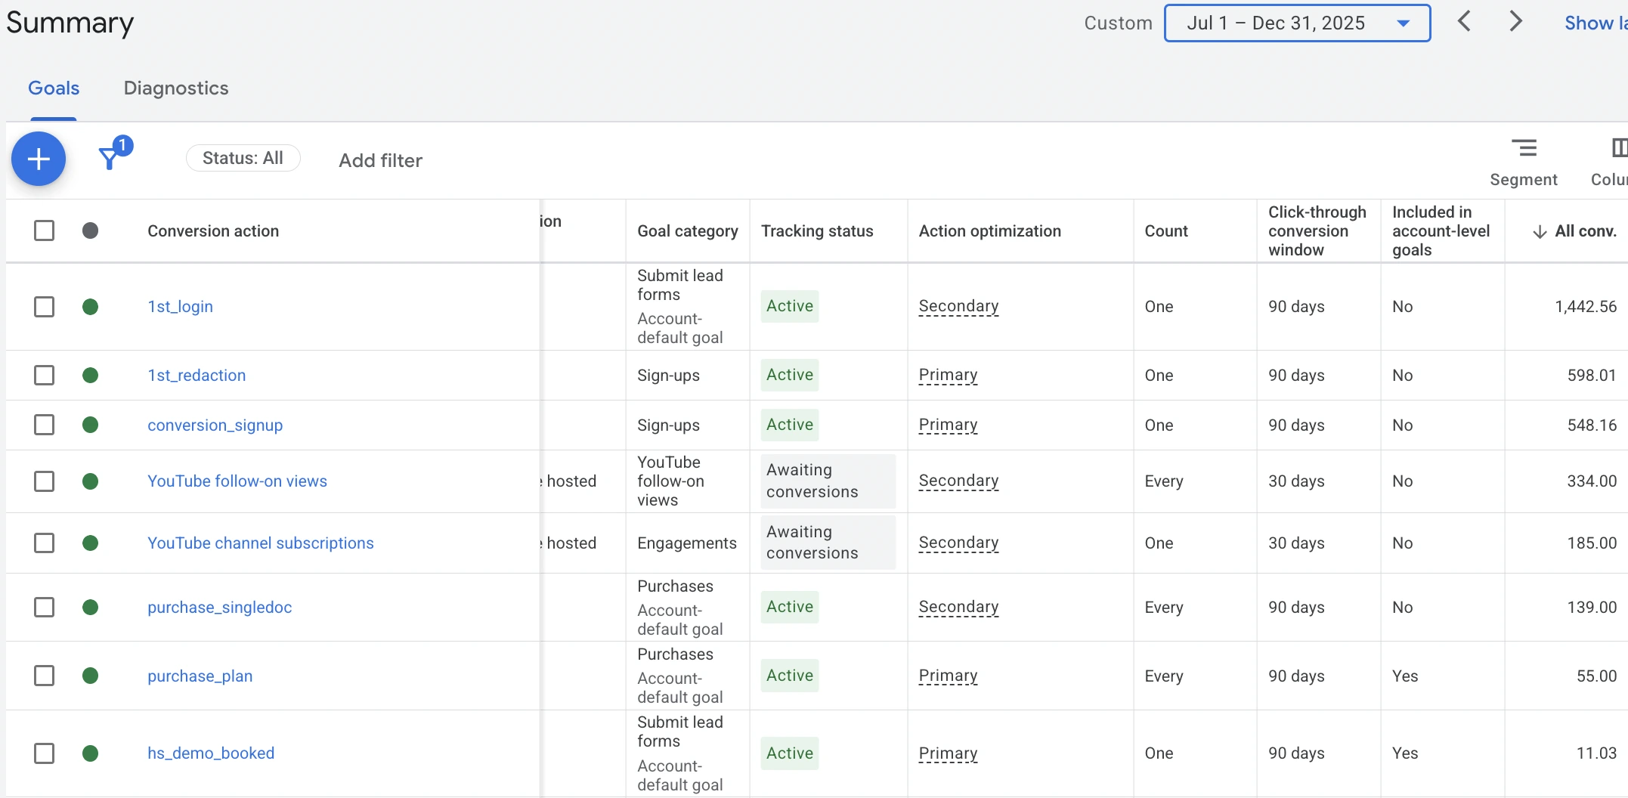The height and width of the screenshot is (798, 1628).
Task: Check the hs_demo_booked row checkbox
Action: [45, 753]
